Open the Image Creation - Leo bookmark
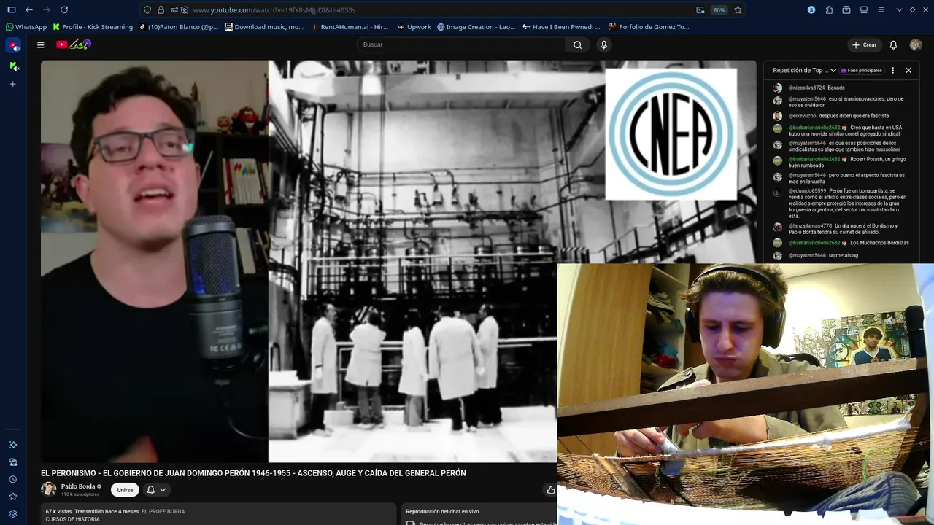The width and height of the screenshot is (934, 525). pos(476,27)
